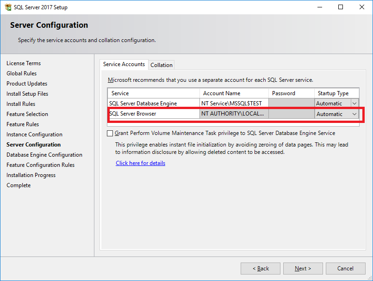This screenshot has width=373, height=281.
Task: Click the SQL Server Browser password field
Action: [292, 114]
